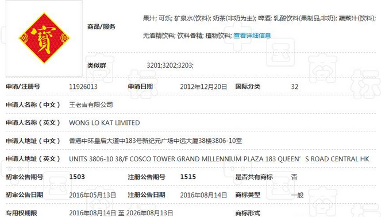Click the 商标类型 label

pyautogui.click(x=248, y=195)
